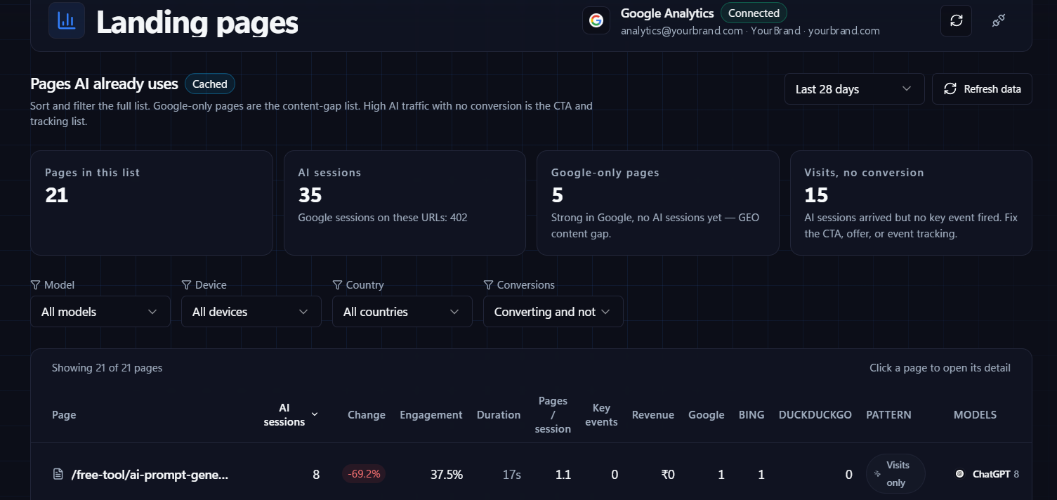Click the analytics@yourbrand.com account line
This screenshot has width=1057, height=500.
coord(750,31)
